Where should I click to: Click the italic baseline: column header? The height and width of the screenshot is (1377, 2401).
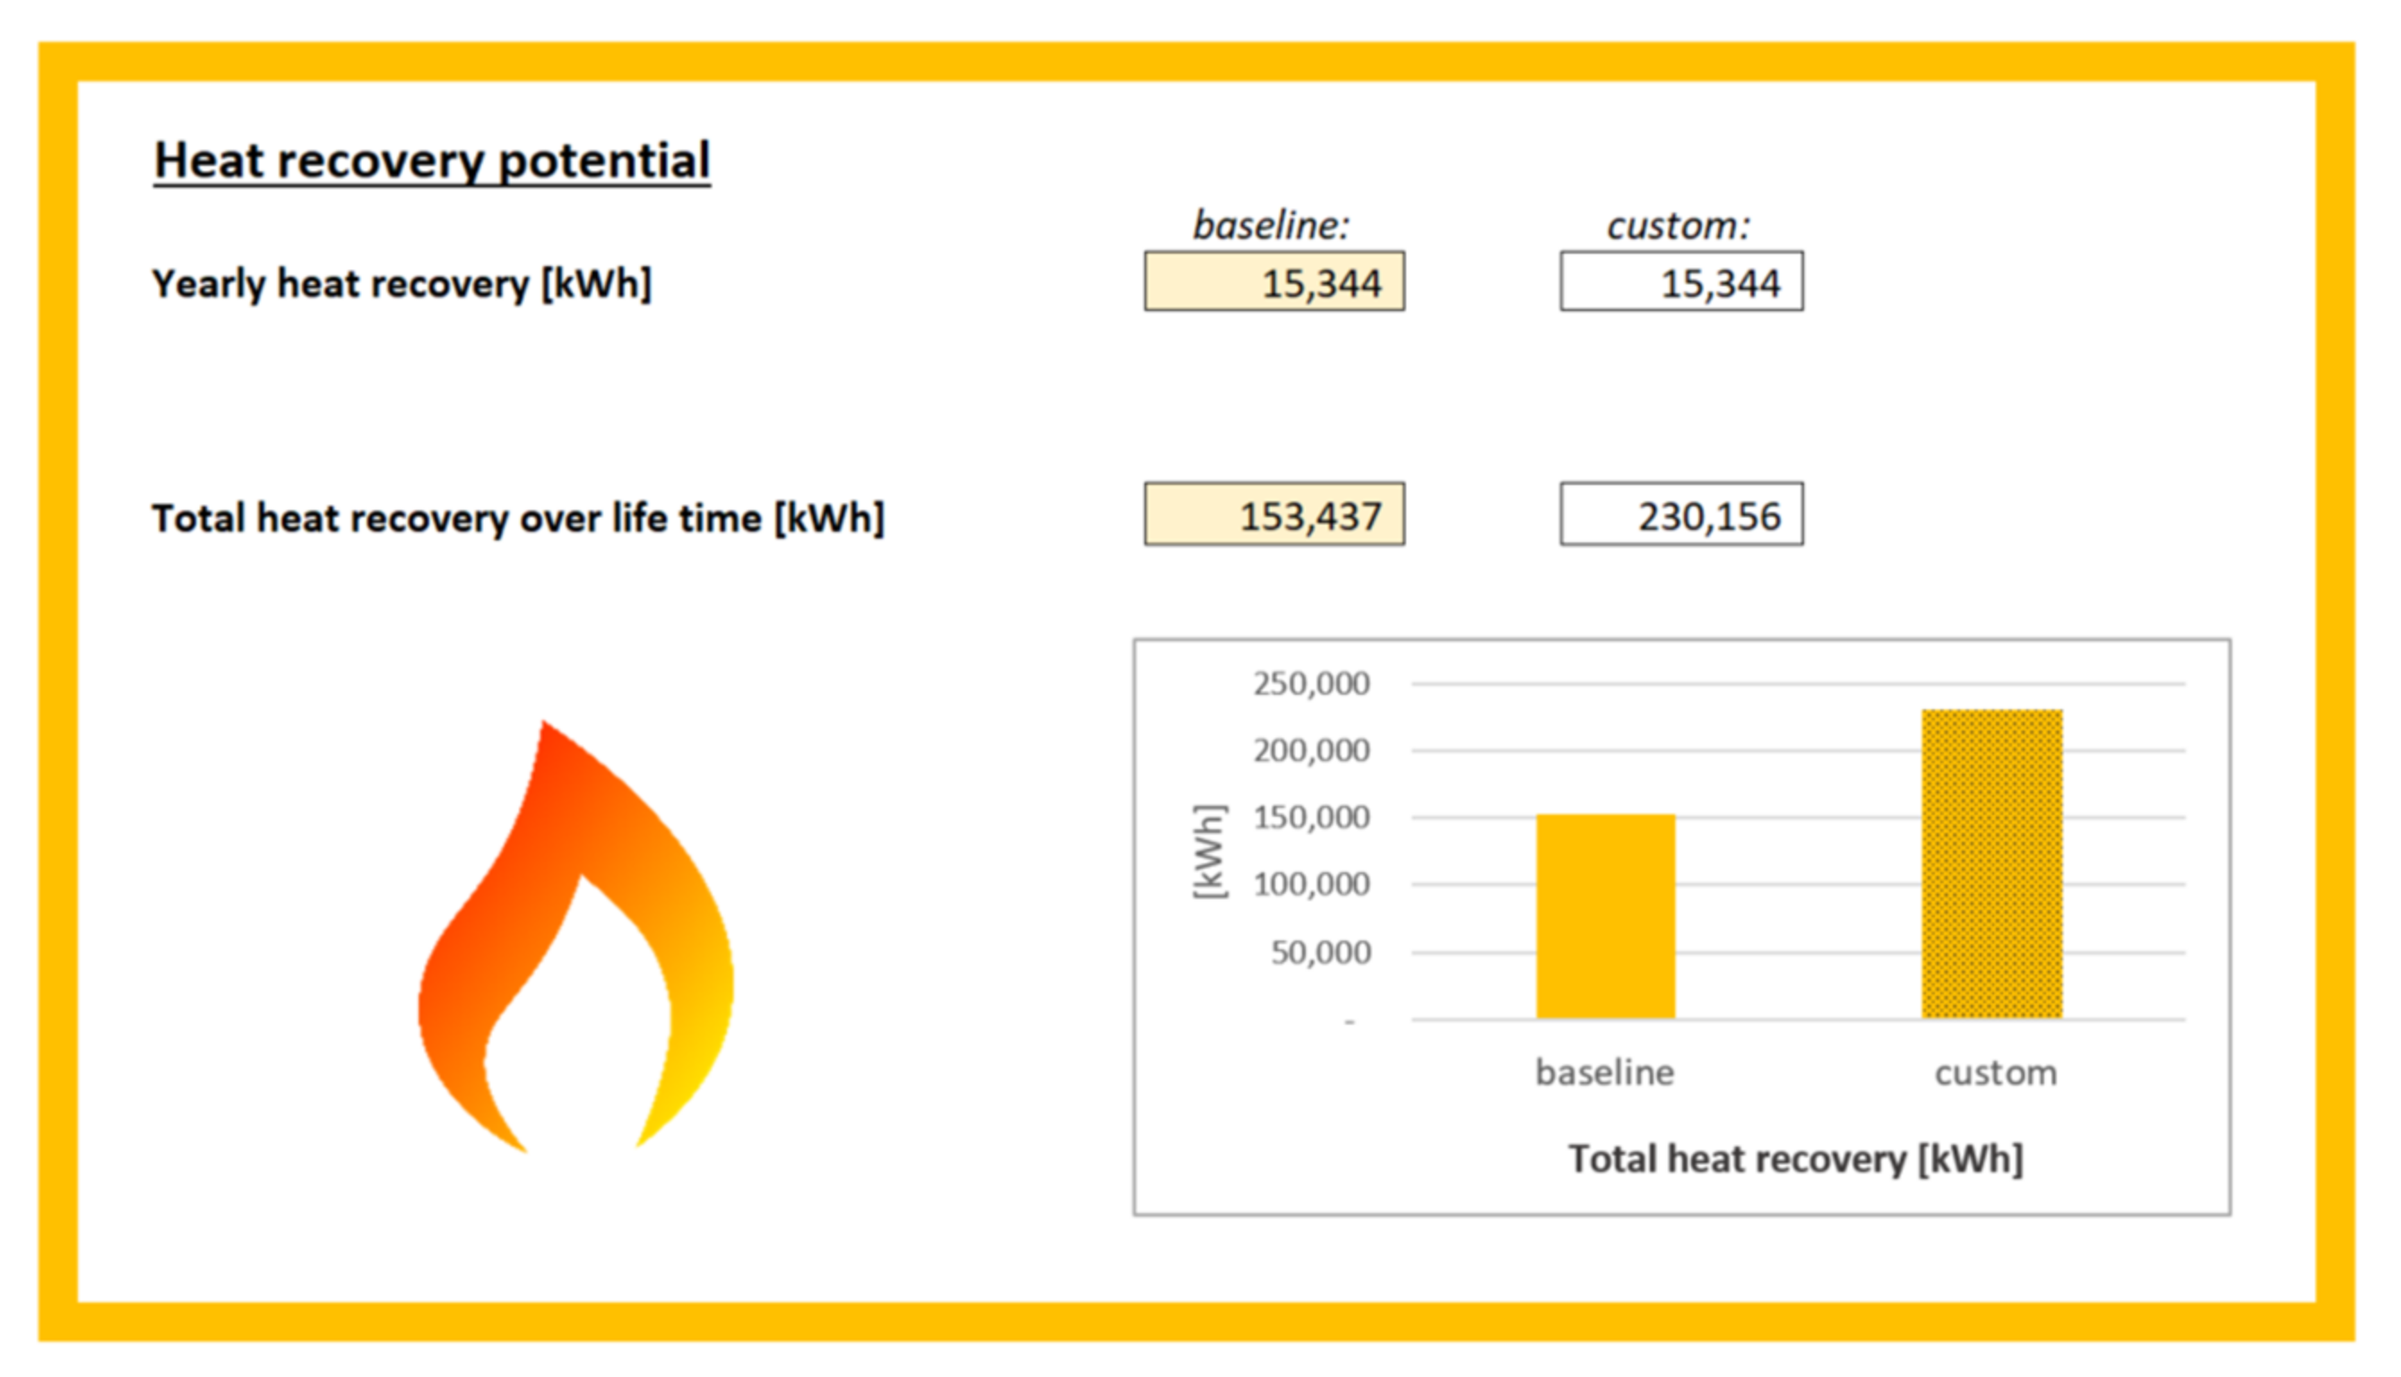pos(1271,225)
